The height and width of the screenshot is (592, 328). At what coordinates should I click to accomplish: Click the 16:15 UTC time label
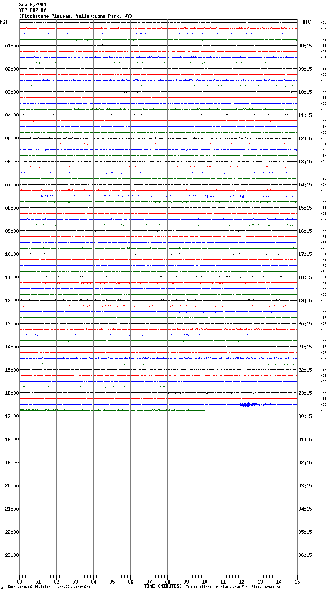pyautogui.click(x=305, y=231)
